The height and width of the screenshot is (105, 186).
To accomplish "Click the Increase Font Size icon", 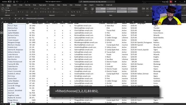I will click(x=35, y=9).
